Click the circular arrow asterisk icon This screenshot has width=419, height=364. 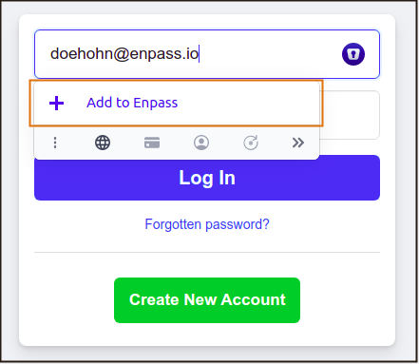[x=251, y=143]
